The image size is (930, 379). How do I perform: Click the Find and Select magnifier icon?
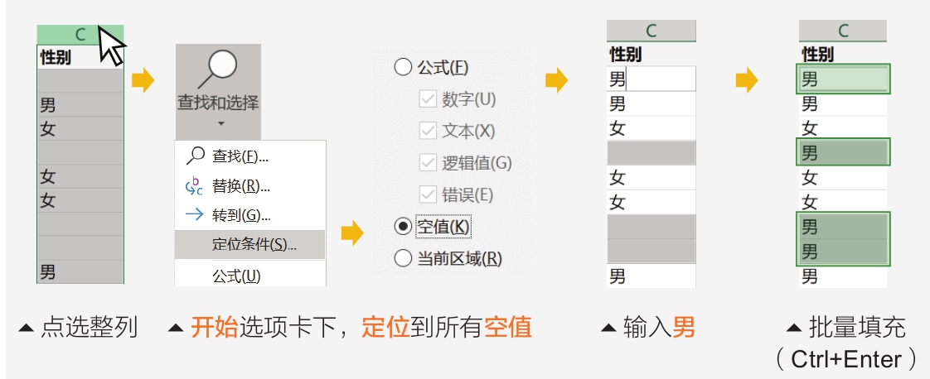[x=219, y=68]
